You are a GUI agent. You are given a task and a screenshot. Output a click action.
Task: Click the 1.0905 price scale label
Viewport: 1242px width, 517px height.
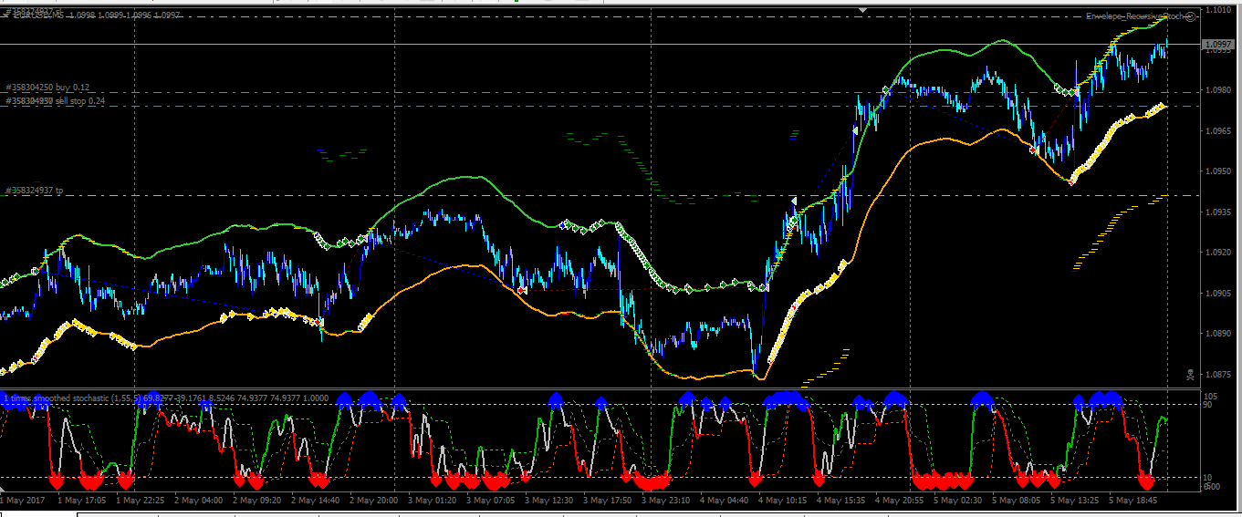(1216, 294)
